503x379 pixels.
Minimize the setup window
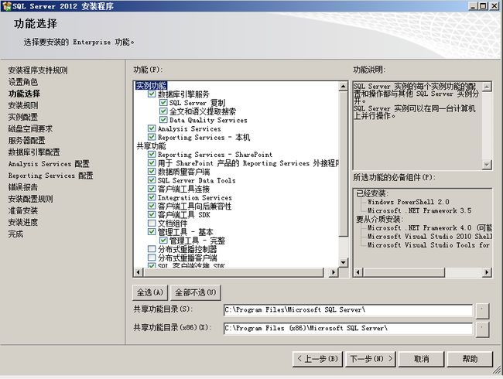point(473,5)
